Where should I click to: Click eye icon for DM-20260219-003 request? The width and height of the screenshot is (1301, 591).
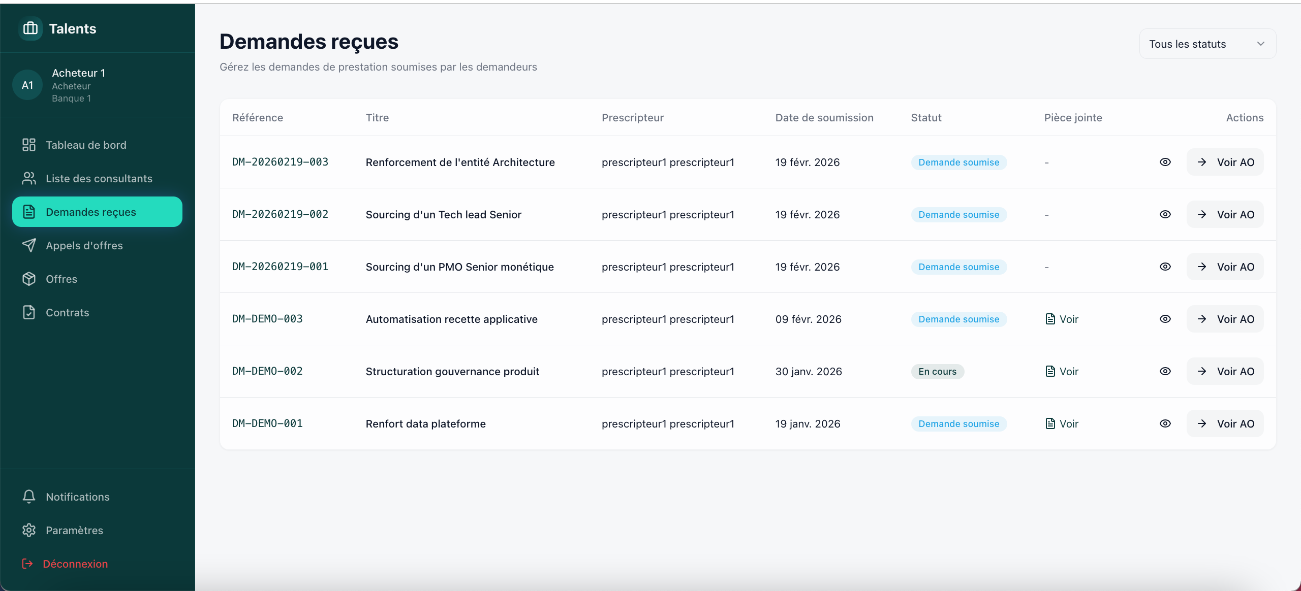point(1165,162)
